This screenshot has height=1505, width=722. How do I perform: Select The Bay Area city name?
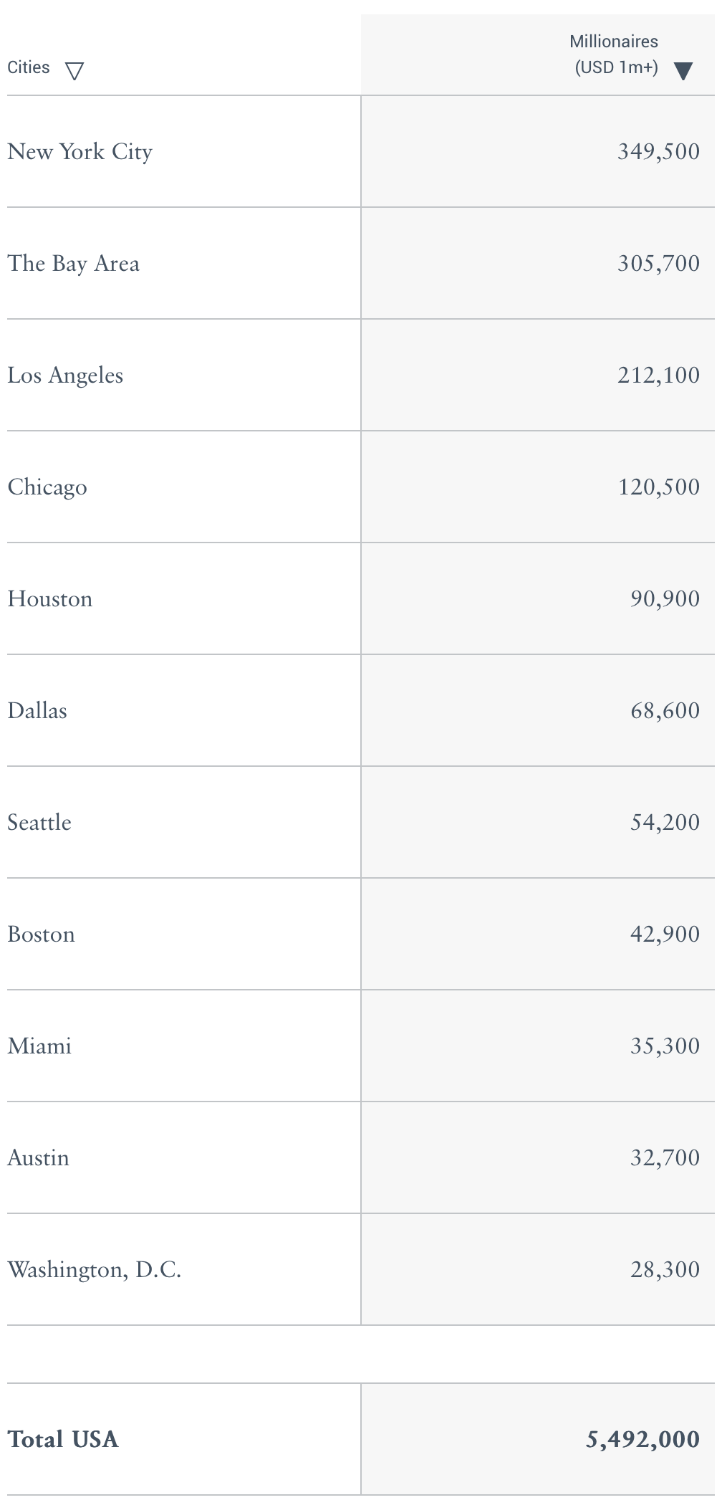coord(73,264)
